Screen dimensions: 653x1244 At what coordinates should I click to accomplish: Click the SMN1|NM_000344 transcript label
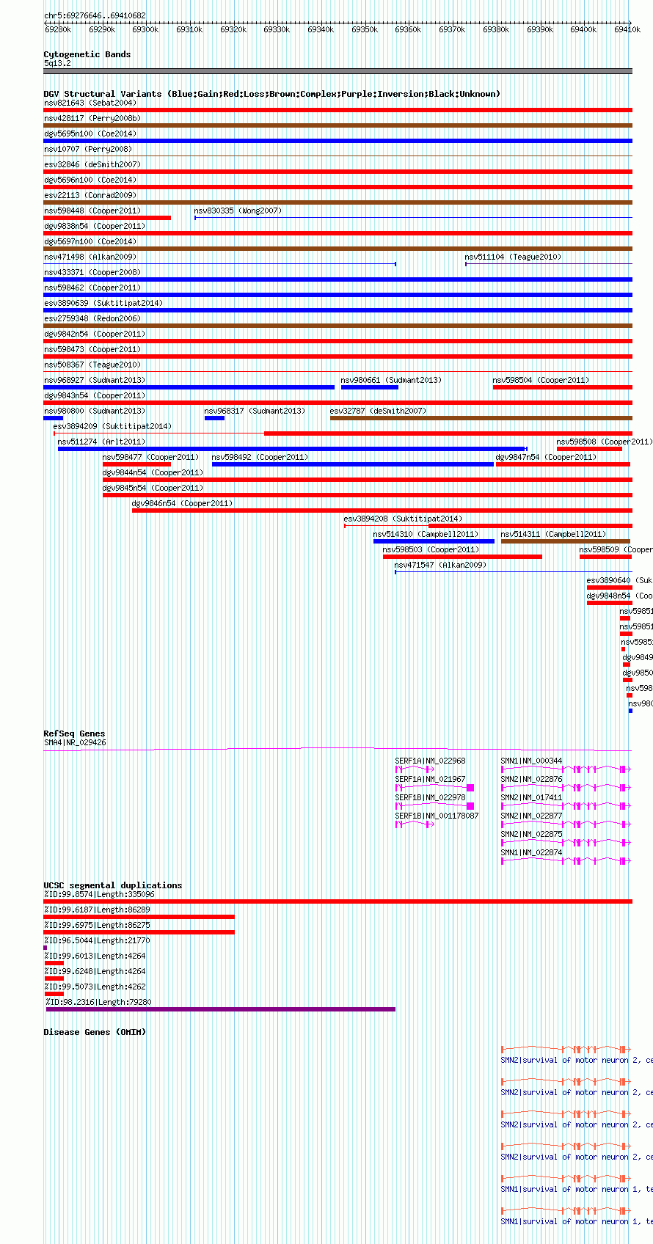[531, 761]
